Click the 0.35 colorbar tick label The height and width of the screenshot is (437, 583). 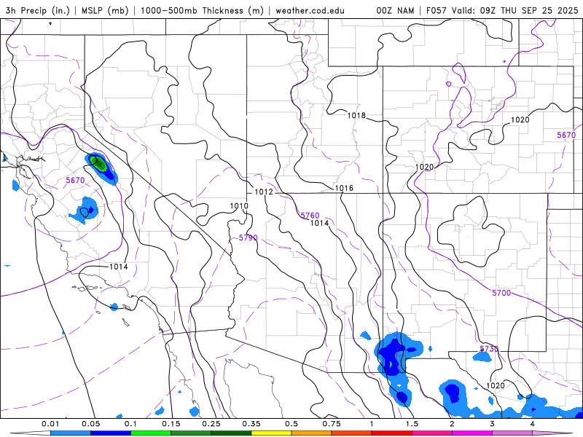pos(251,424)
